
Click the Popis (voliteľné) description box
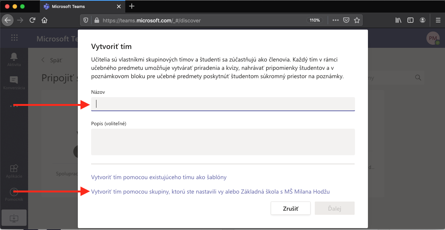[223, 142]
